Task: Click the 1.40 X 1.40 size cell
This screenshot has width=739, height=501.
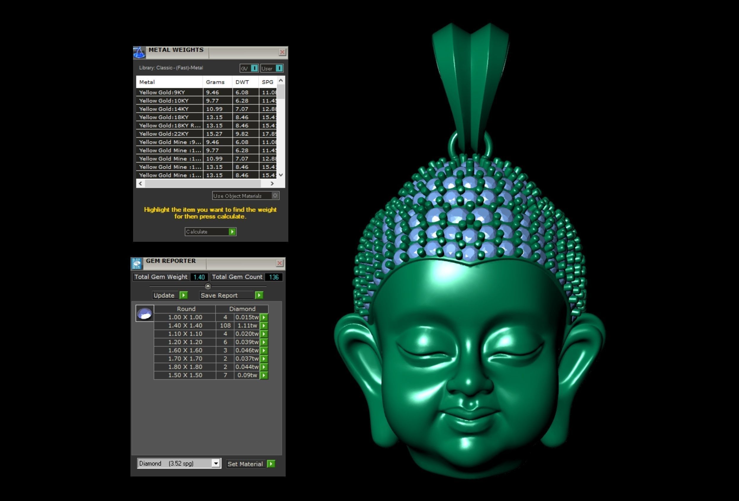Action: [185, 325]
